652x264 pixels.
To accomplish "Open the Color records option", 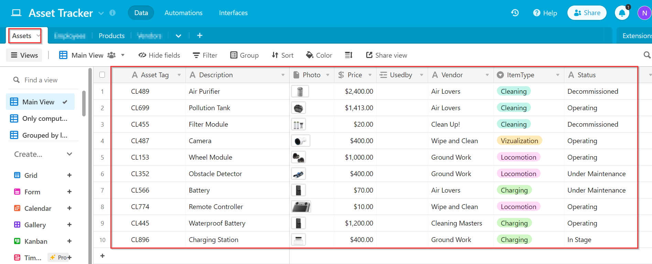I will pyautogui.click(x=319, y=55).
